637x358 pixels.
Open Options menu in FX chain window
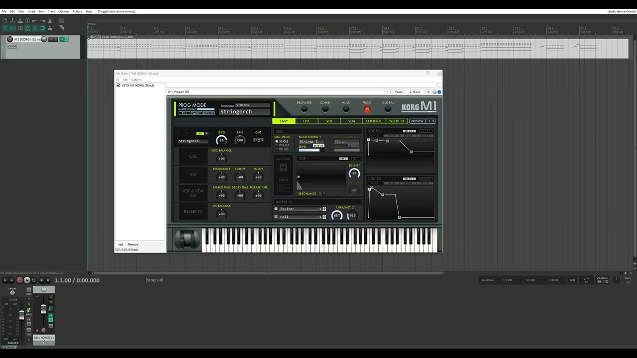(136, 80)
